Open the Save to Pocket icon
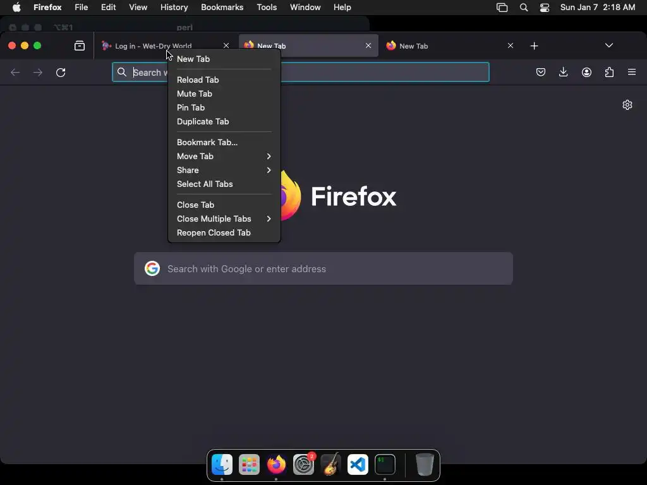The height and width of the screenshot is (485, 647). 541,72
